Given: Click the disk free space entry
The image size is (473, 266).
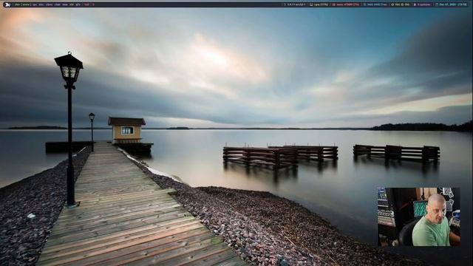Looking at the screenshot, I should [375, 4].
